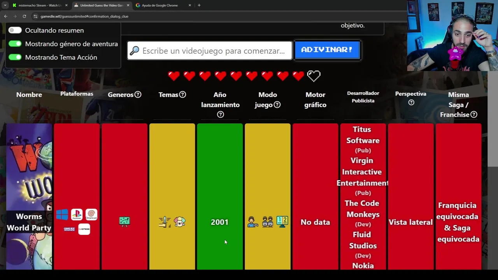Click the Vista lateral perspective cell

[x=411, y=196]
